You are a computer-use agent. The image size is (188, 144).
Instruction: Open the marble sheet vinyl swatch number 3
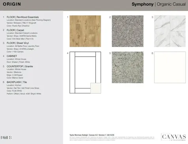(170, 31)
